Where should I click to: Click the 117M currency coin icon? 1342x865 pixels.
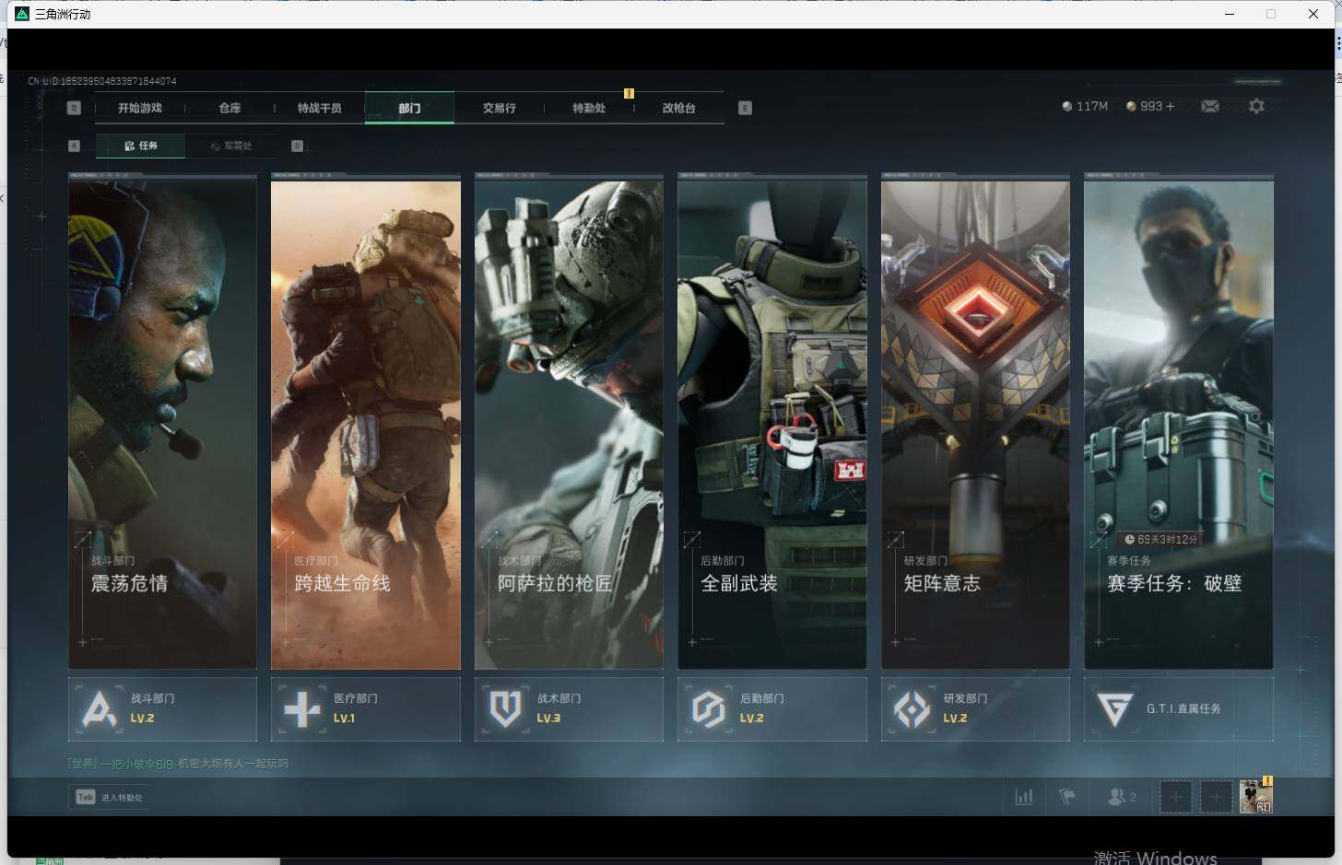(x=1067, y=107)
